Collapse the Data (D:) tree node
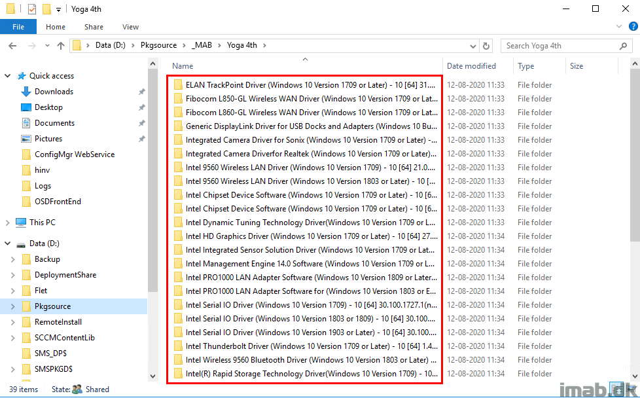 coord(7,244)
